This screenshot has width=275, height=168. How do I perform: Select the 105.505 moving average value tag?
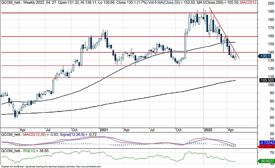pos(267,80)
